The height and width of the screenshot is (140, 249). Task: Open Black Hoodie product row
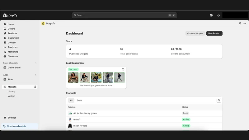pyautogui.click(x=144, y=126)
